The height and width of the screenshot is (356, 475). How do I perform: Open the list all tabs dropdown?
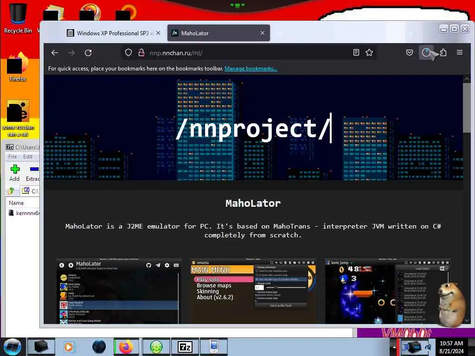pyautogui.click(x=411, y=33)
